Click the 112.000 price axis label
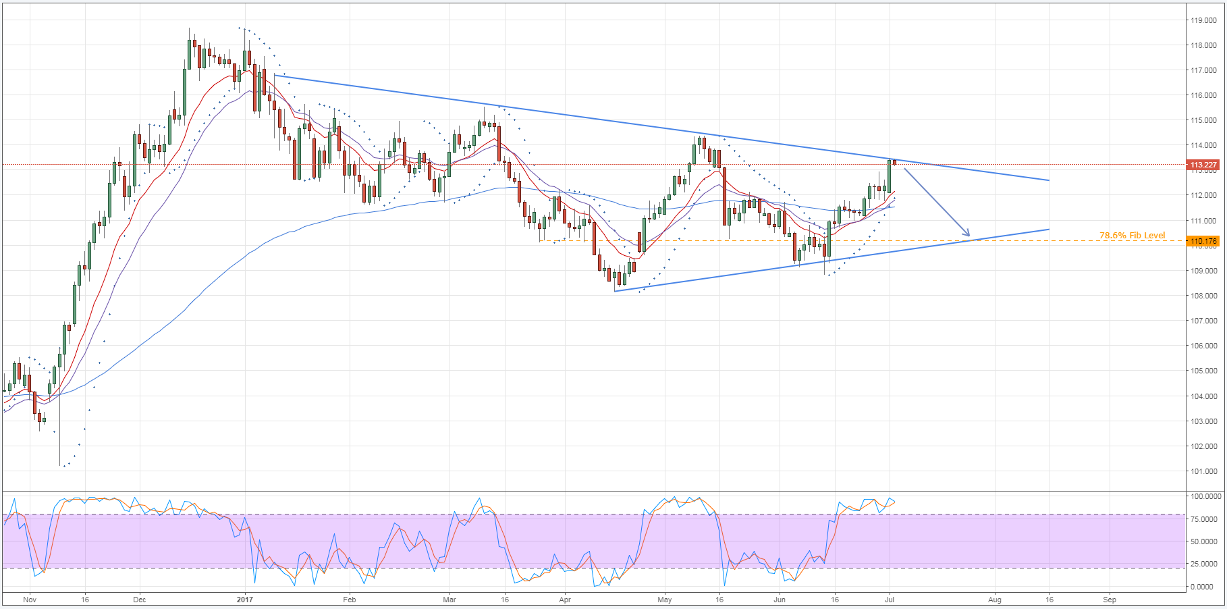The image size is (1227, 609). pos(1204,196)
